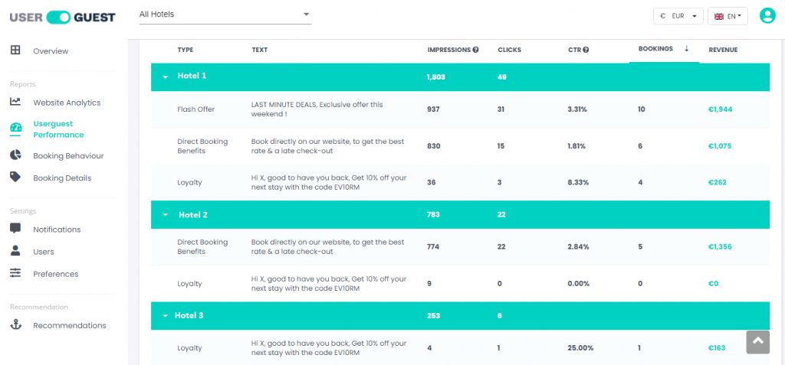Viewport: 785px width, 365px height.
Task: Select the Booking Behaviour pie icon
Action: pyautogui.click(x=15, y=155)
